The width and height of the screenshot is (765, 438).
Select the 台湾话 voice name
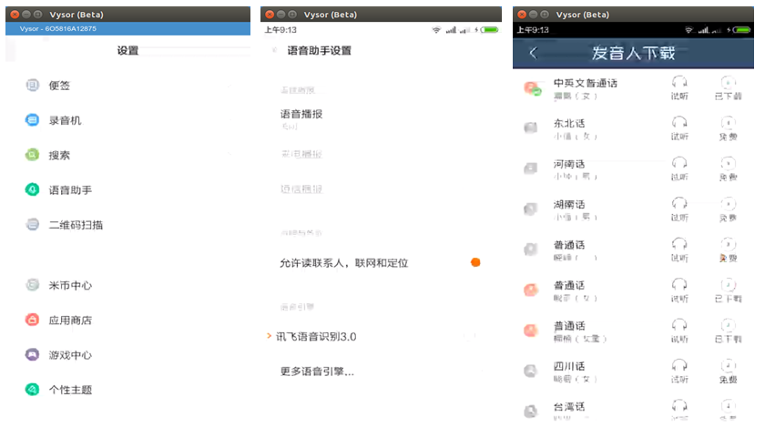(x=569, y=407)
